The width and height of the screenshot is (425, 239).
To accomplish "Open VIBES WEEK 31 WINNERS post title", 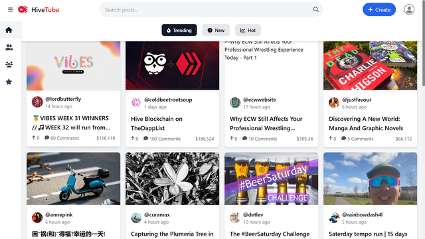I will click(x=71, y=123).
